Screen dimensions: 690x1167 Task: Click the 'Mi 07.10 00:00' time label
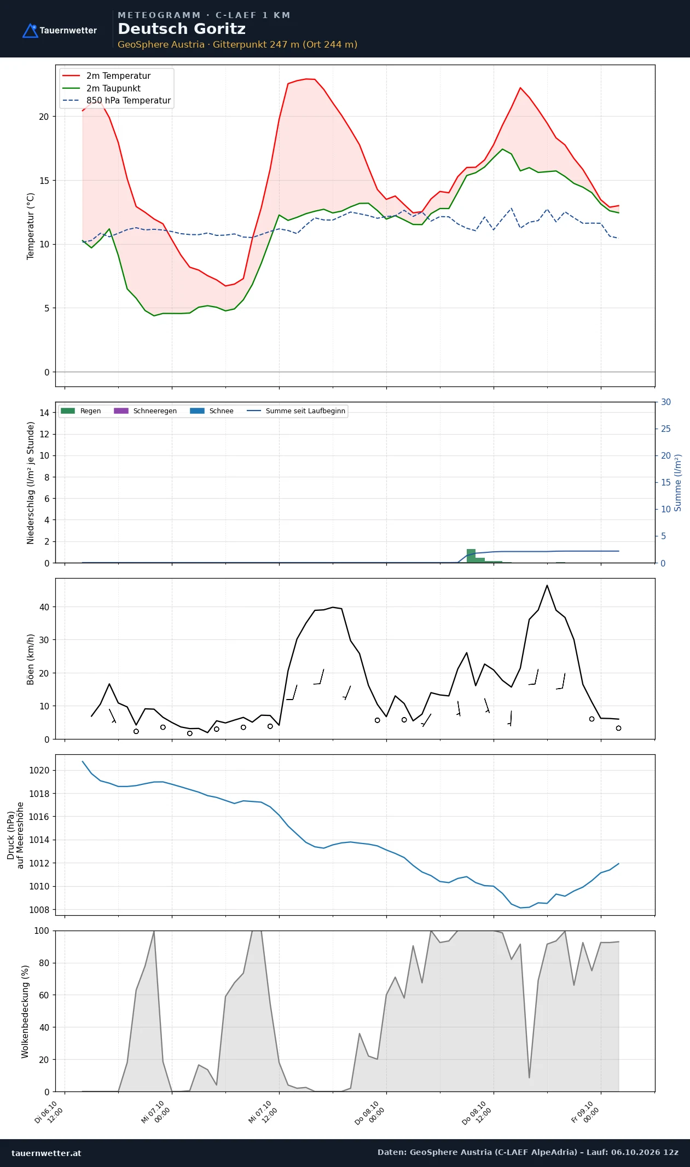pos(156,1112)
